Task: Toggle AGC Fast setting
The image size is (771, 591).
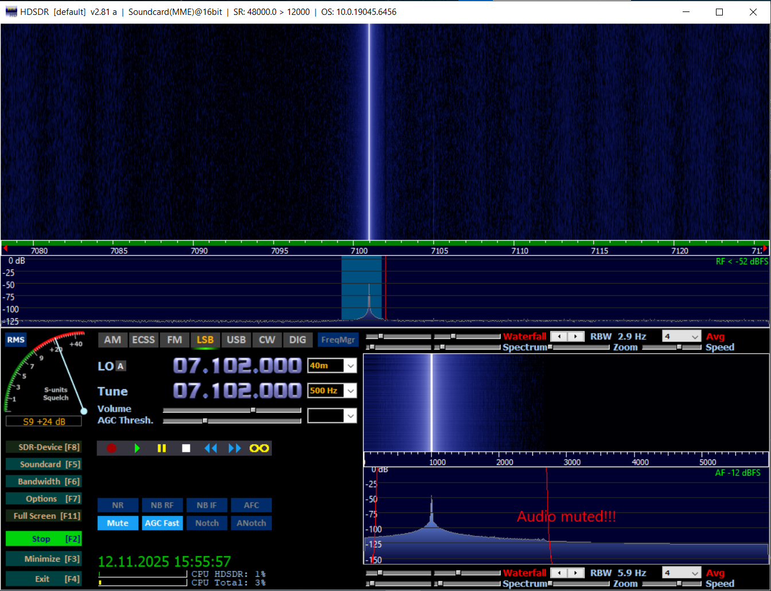Action: [162, 523]
